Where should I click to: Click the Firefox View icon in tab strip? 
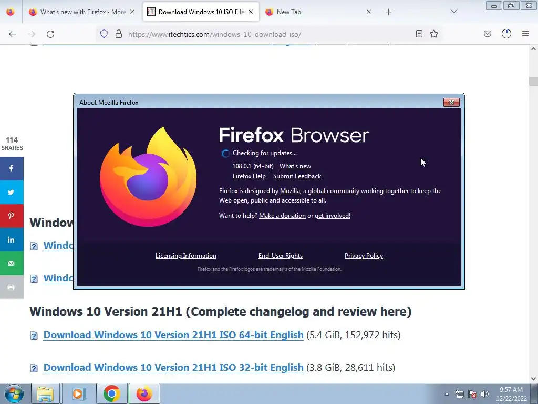tap(11, 12)
